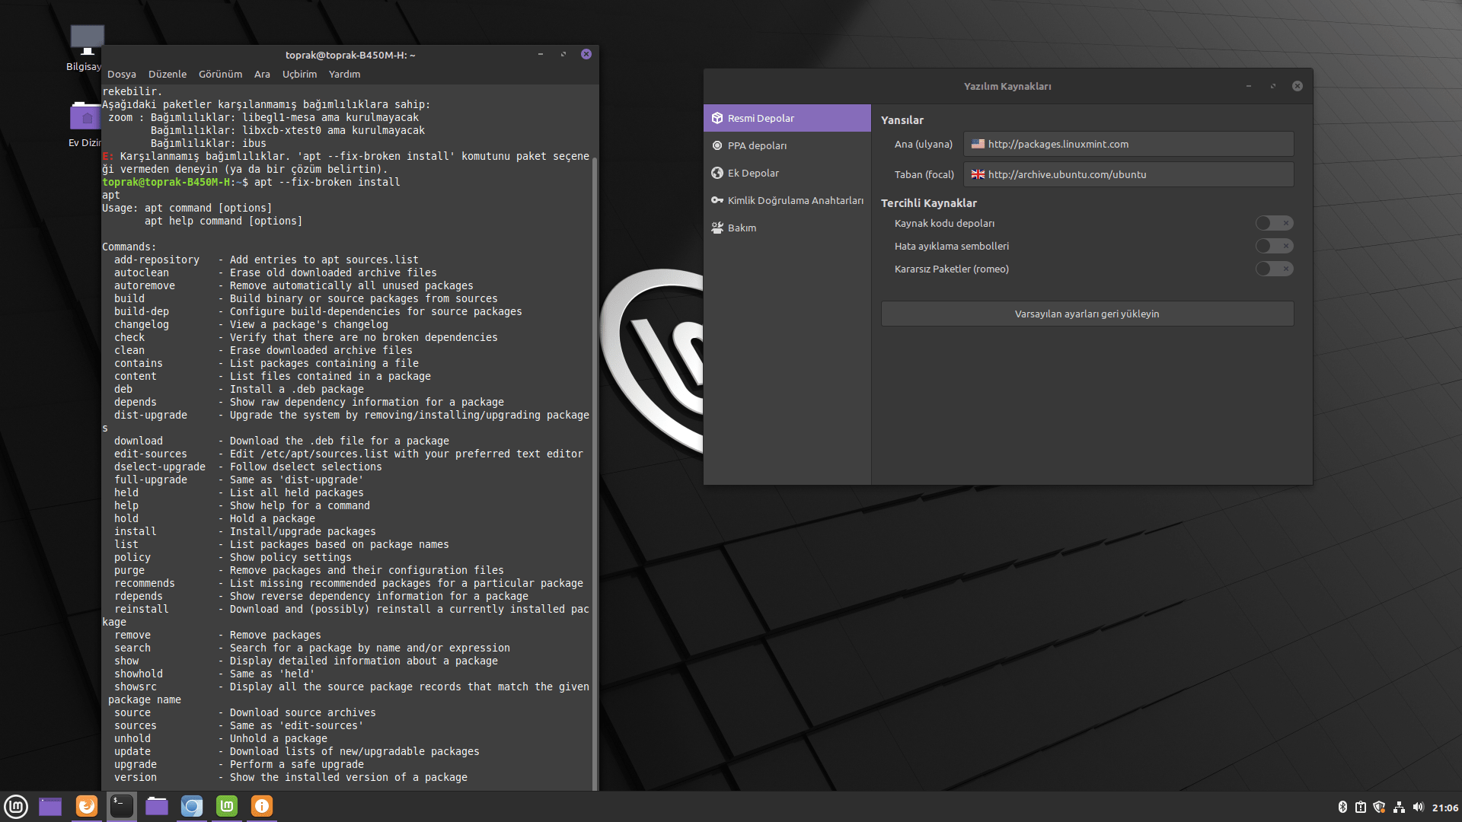Click the Update Manager shield tray icon
The height and width of the screenshot is (822, 1462).
click(1379, 808)
